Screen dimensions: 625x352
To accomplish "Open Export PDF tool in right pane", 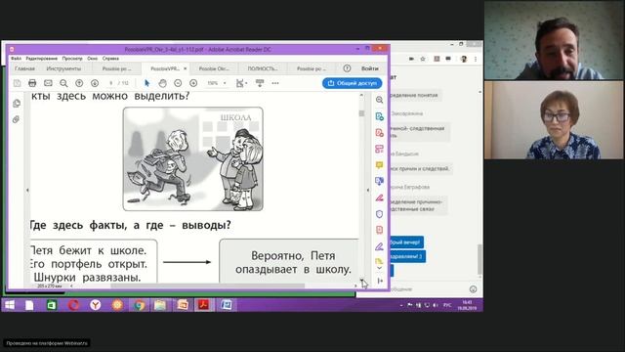I will click(379, 116).
